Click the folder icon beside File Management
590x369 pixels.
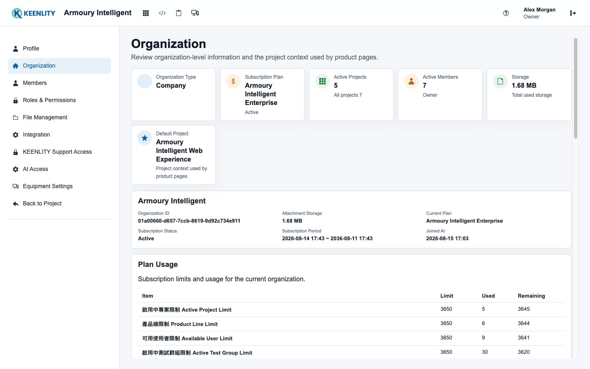click(x=16, y=118)
